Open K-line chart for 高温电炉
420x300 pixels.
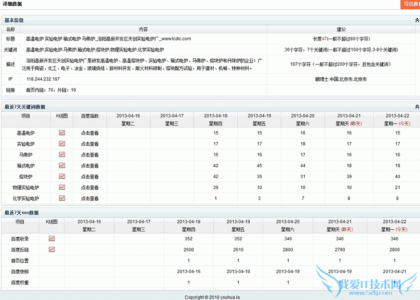pyautogui.click(x=62, y=132)
